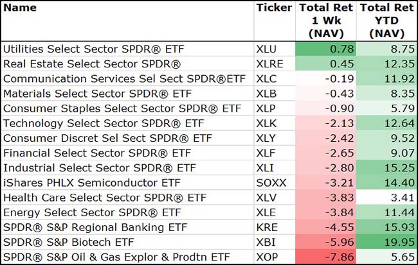Sort by Total Ret 1 Wk column header
The image size is (418, 265).
(x=326, y=20)
